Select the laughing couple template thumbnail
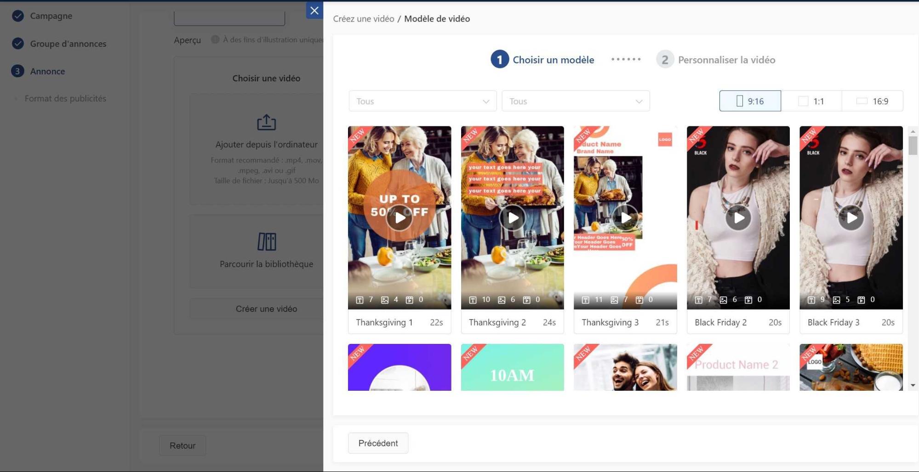Screen dimensions: 919x472 point(625,367)
